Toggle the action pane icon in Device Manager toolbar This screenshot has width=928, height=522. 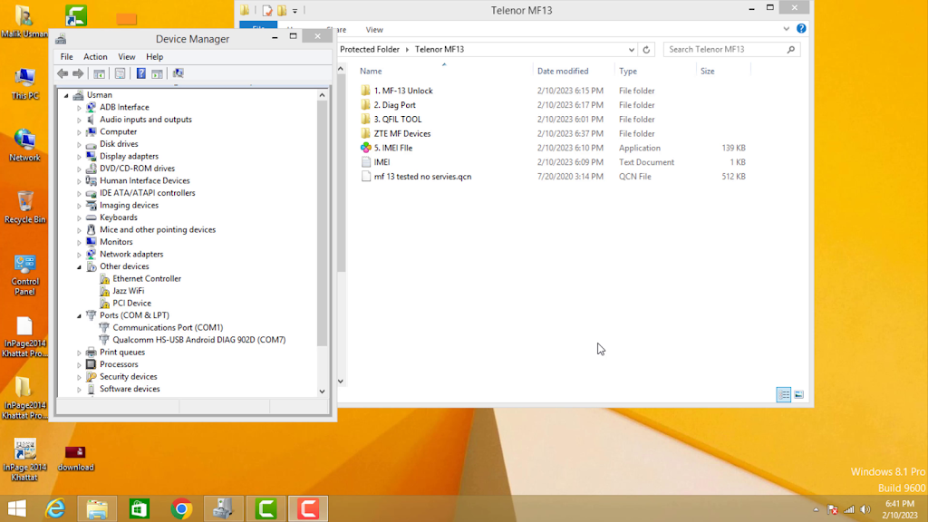157,73
